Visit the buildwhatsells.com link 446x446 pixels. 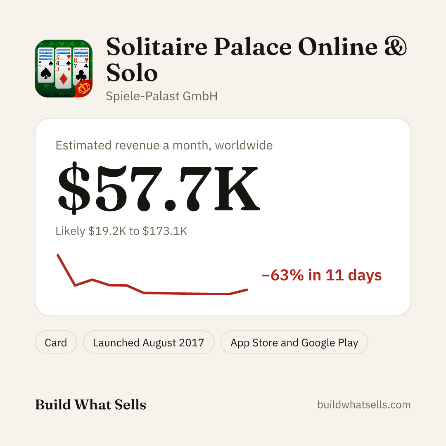click(x=364, y=404)
